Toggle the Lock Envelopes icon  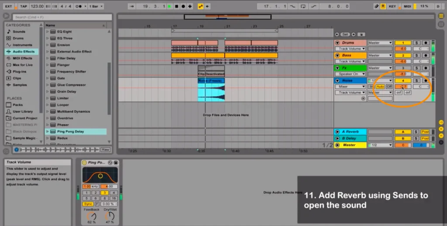click(x=361, y=34)
